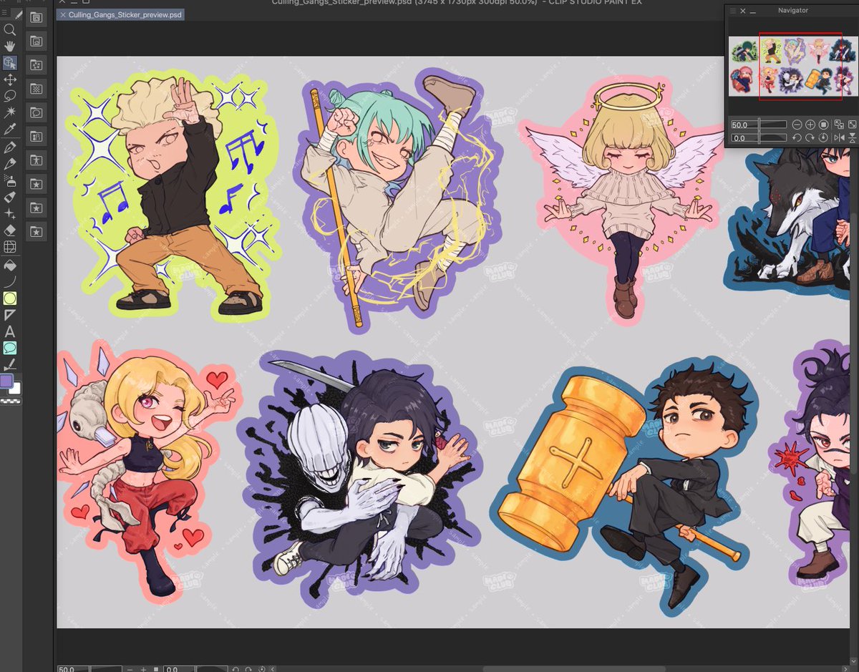Rotate canvas right in the Navigator
This screenshot has height=672, width=859.
[x=810, y=137]
